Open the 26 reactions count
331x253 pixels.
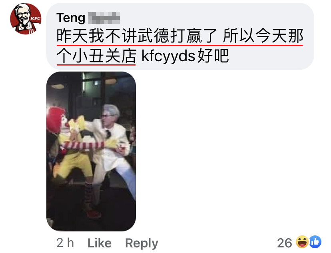click(x=284, y=243)
